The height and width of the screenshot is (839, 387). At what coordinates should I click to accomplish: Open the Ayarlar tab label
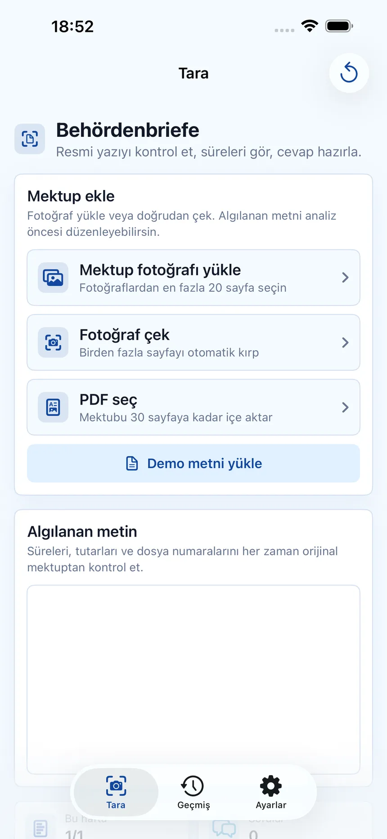pyautogui.click(x=271, y=805)
